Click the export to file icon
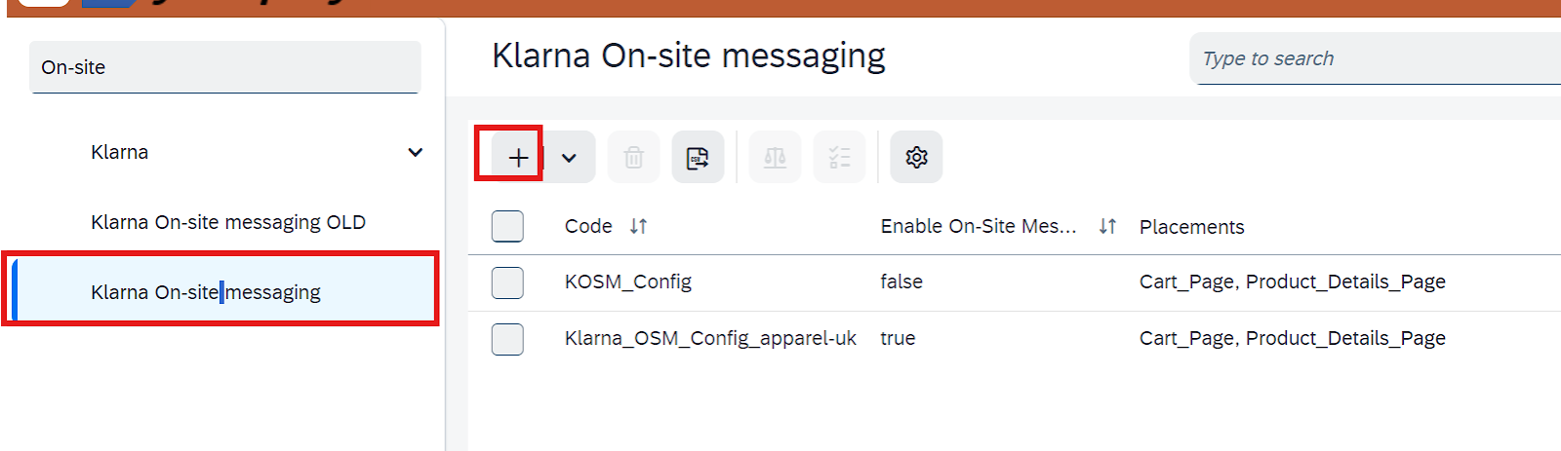This screenshot has width=1561, height=451. [x=698, y=157]
